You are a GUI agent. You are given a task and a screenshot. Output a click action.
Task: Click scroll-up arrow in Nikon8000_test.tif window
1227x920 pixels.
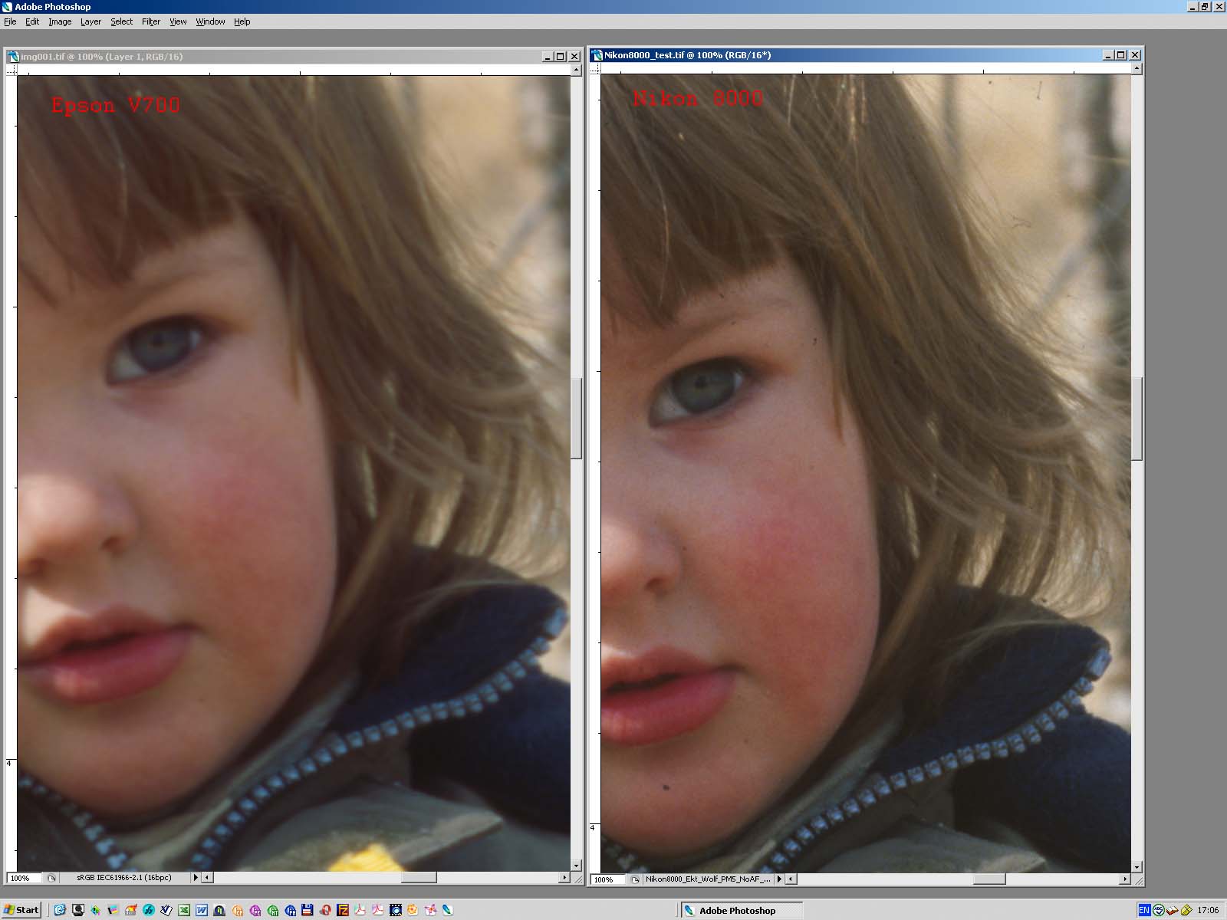coord(1137,68)
